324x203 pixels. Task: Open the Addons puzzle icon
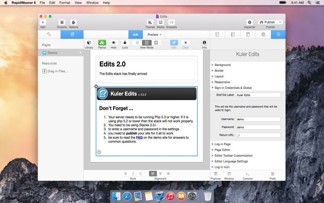pos(73,22)
